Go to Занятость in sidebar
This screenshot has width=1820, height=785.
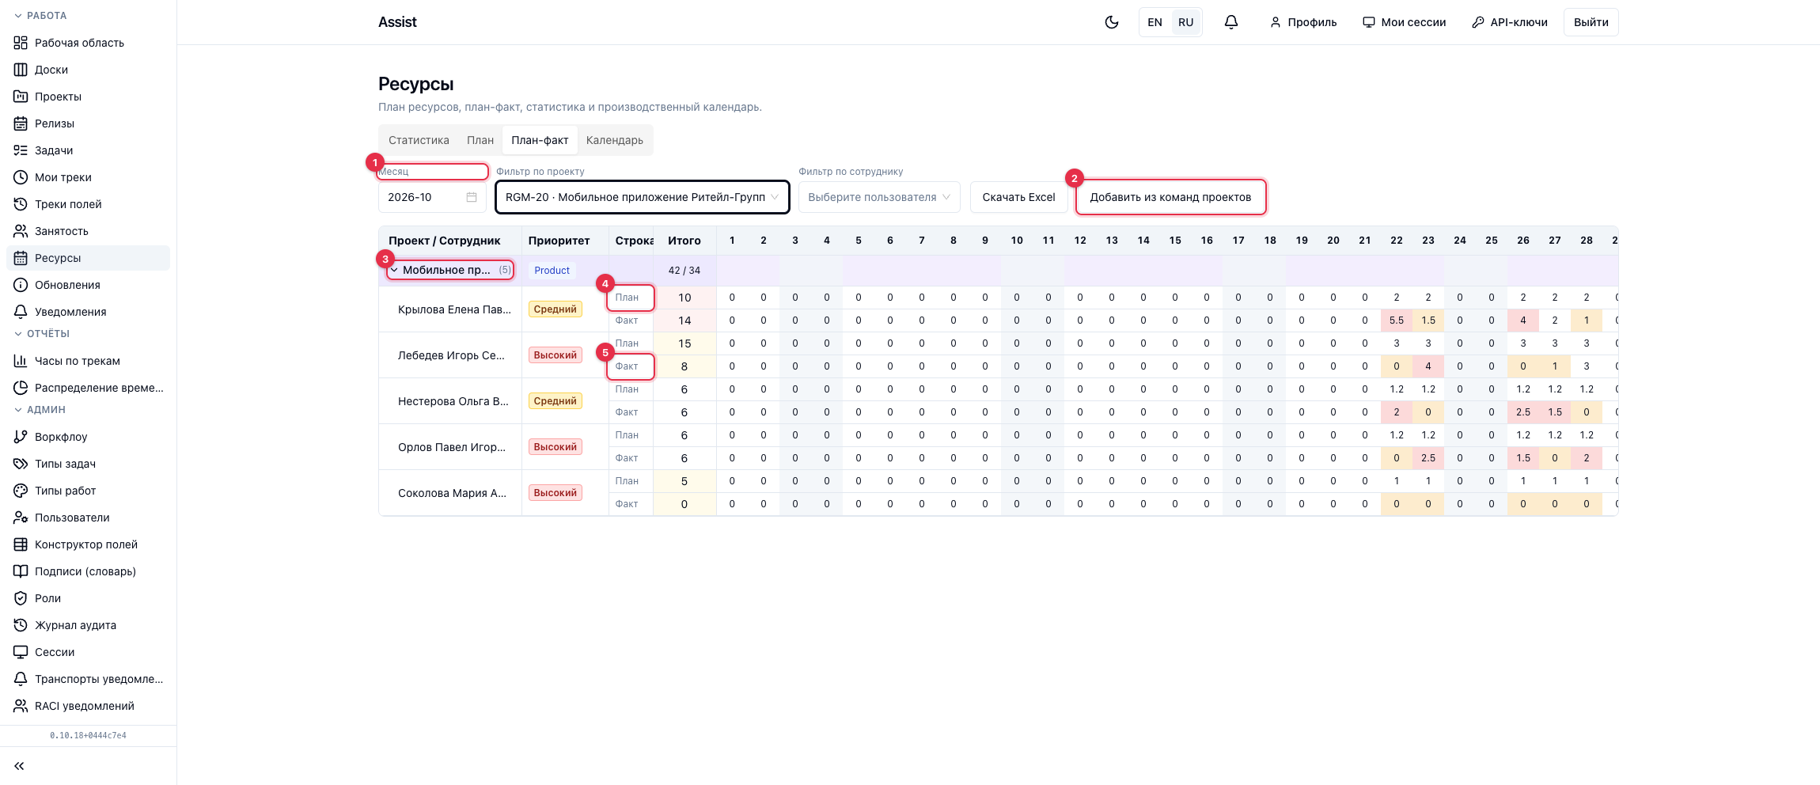(88, 231)
